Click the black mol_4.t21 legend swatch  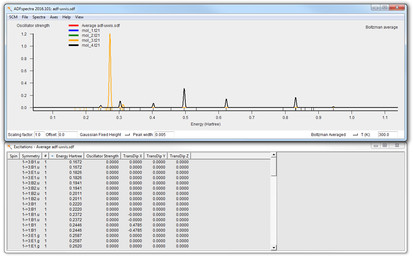coord(74,45)
